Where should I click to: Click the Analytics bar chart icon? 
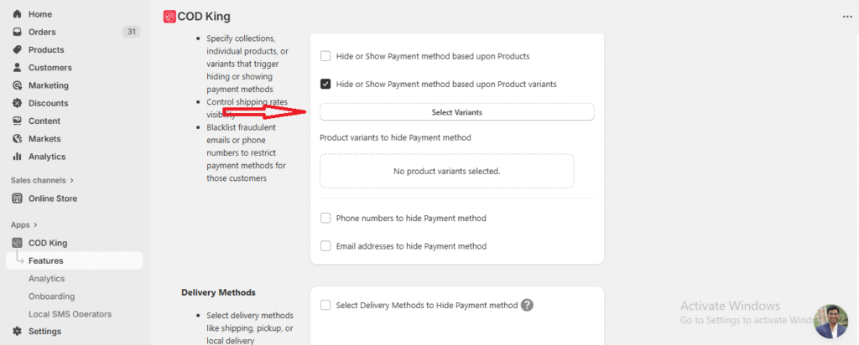pyautogui.click(x=17, y=157)
